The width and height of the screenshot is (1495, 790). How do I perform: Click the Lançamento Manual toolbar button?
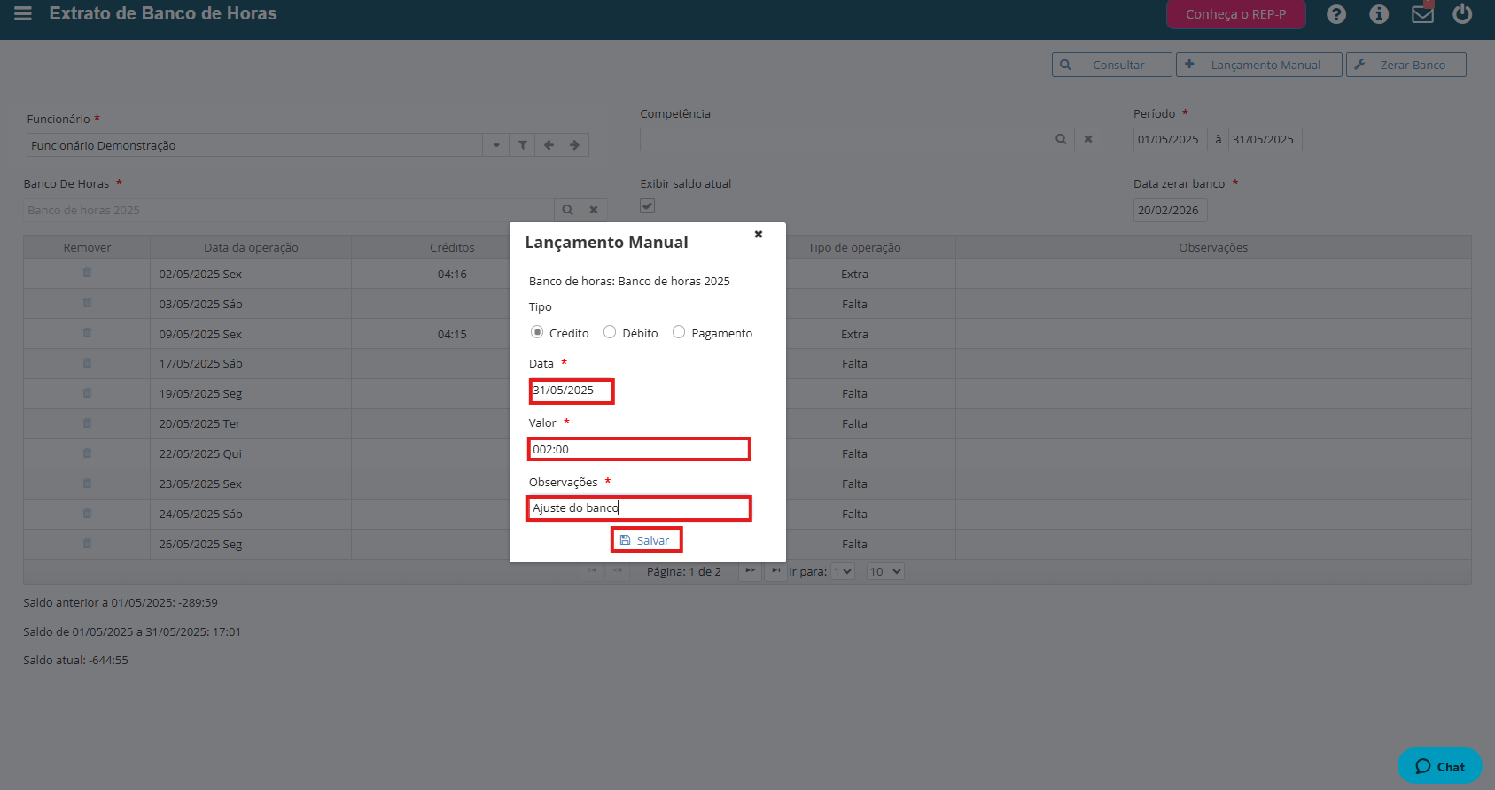point(1259,65)
